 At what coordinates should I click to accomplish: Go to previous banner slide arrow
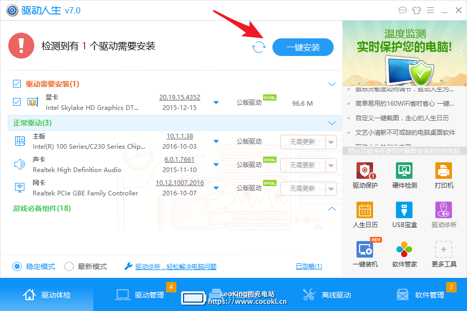coord(349,53)
